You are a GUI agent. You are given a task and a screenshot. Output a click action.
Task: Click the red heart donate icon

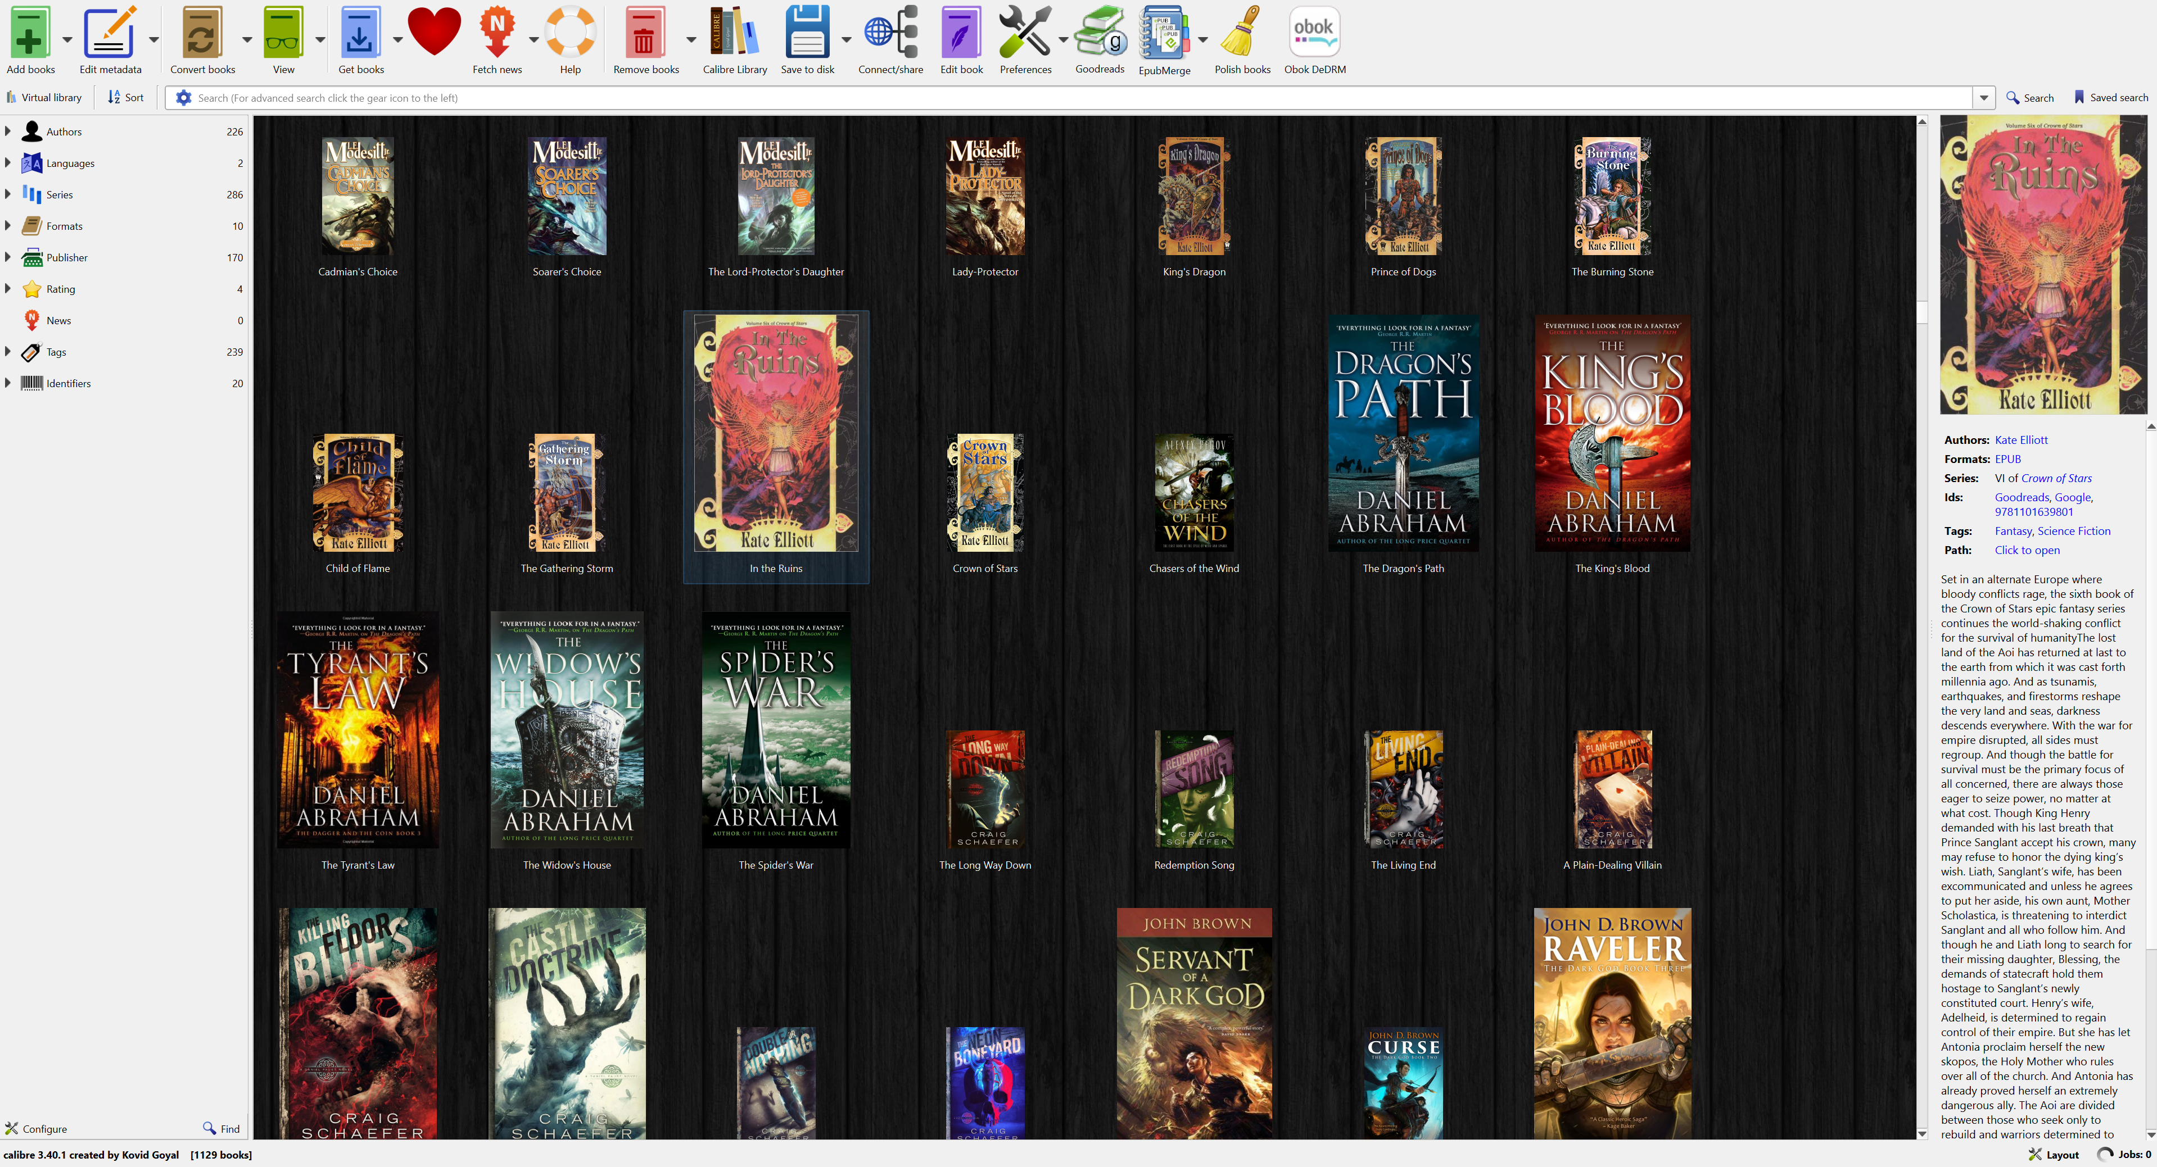tap(434, 32)
